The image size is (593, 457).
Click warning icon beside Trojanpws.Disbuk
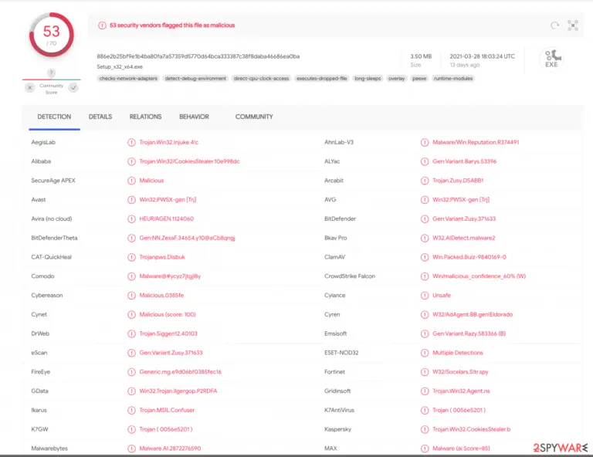[131, 257]
